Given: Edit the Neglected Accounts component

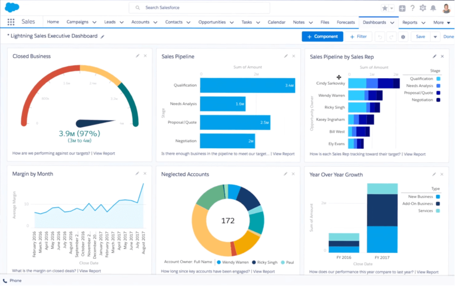Looking at the screenshot, I should point(285,174).
